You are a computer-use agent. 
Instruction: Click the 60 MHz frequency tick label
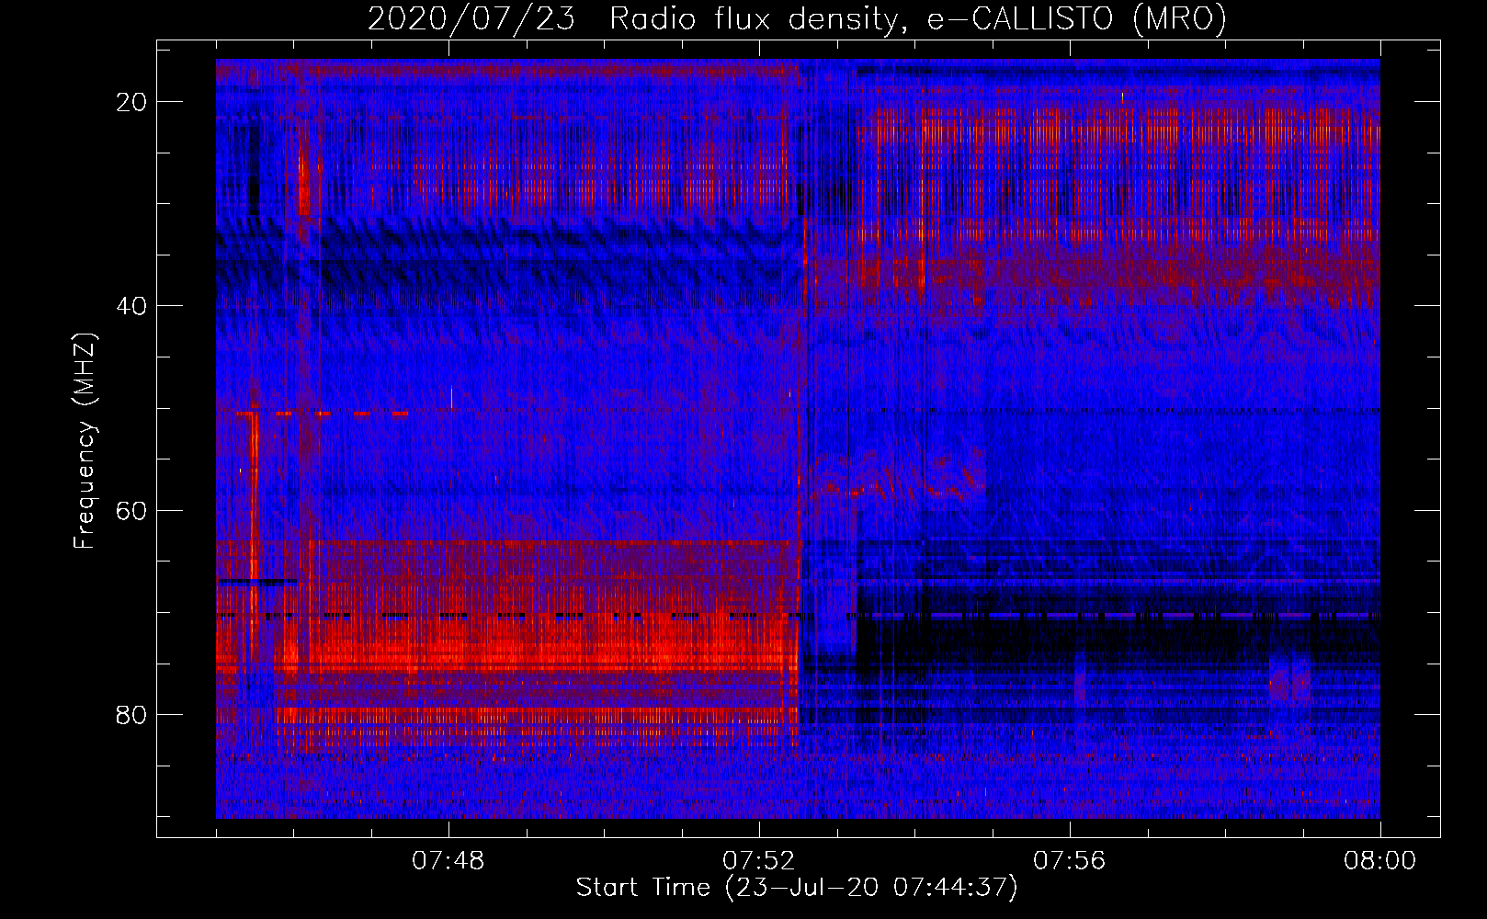[132, 510]
